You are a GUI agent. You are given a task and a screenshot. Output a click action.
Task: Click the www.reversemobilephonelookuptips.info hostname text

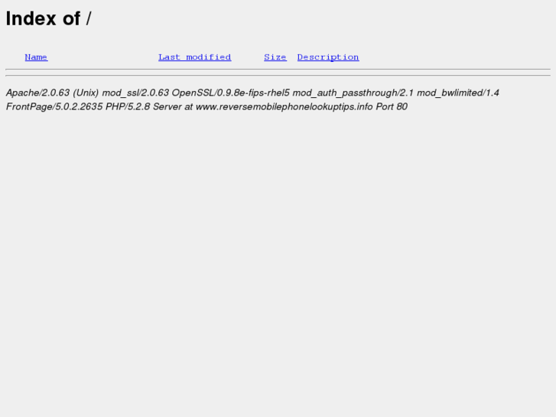[x=284, y=107]
